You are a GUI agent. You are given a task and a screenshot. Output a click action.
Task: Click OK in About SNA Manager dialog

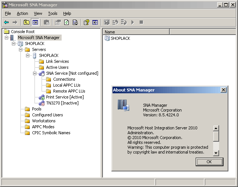pyautogui.click(x=209, y=162)
